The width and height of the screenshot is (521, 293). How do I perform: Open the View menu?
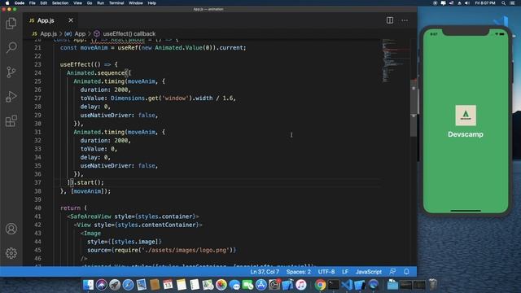pos(78,3)
